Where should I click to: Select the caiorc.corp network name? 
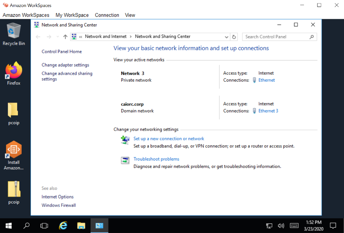132,104
